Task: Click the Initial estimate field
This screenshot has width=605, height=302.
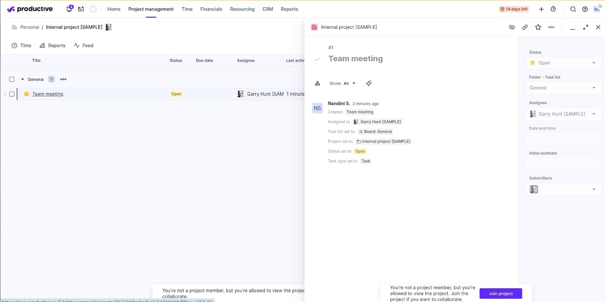Action: point(563,164)
